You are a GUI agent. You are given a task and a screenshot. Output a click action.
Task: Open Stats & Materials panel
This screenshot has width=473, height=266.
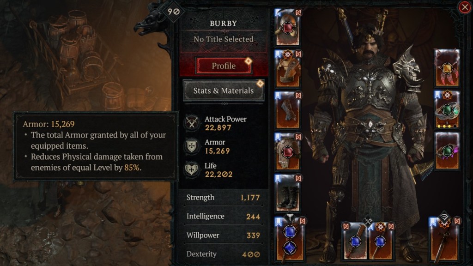pyautogui.click(x=224, y=91)
